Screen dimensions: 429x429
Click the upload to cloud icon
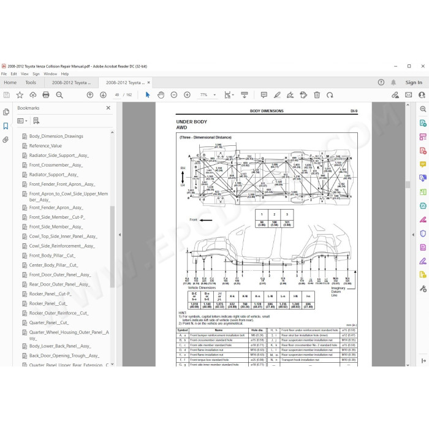[33, 95]
